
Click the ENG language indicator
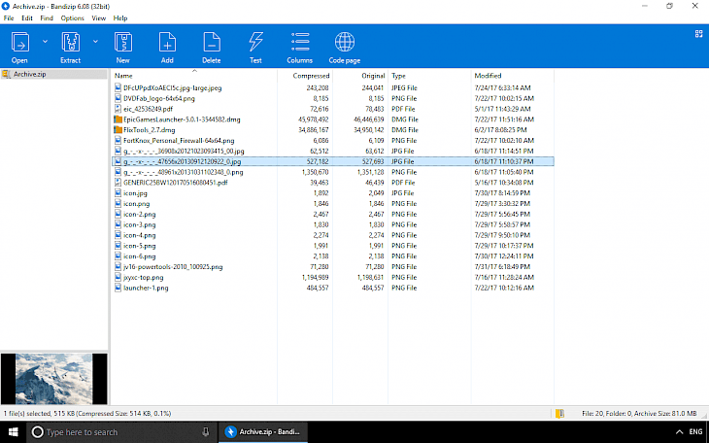[x=695, y=432]
